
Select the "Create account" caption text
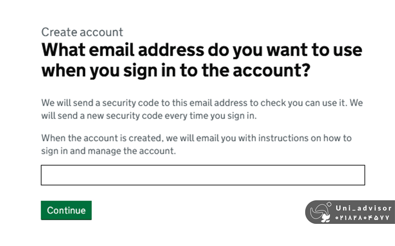[82, 32]
